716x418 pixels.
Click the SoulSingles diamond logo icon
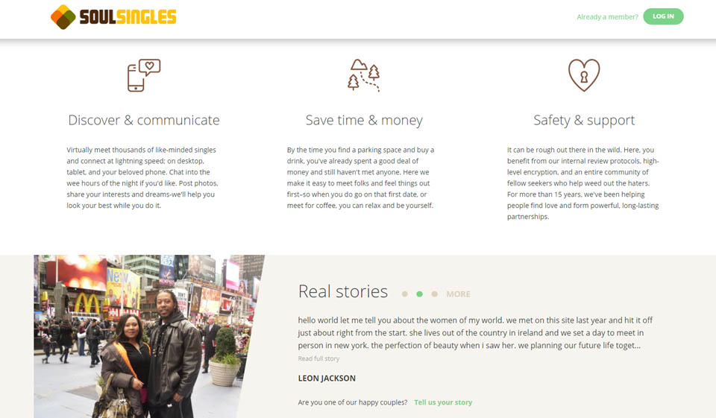coord(63,17)
